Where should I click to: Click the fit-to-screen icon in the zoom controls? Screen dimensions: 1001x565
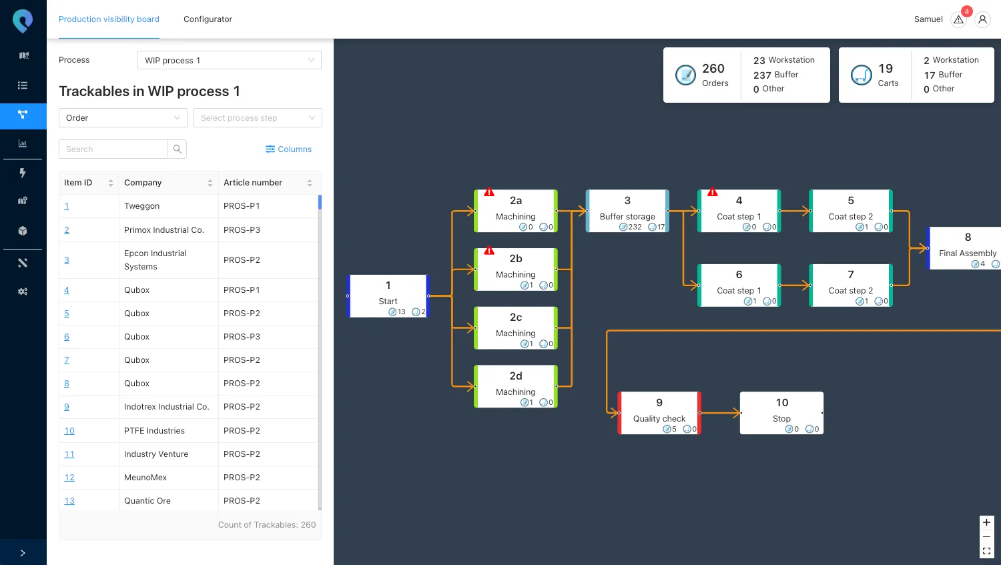click(x=986, y=550)
